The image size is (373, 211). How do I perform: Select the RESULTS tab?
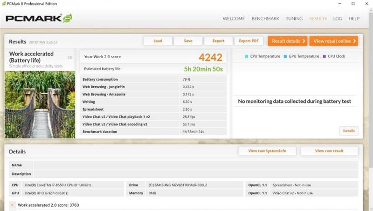[x=318, y=19]
